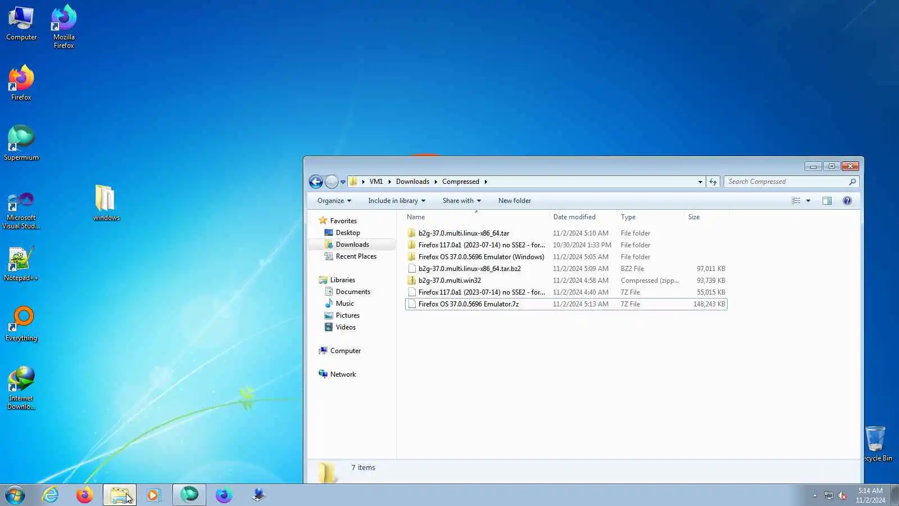Image resolution: width=899 pixels, height=506 pixels.
Task: Launch the Mozilla Firefox desktop shortcut
Action: [64, 26]
